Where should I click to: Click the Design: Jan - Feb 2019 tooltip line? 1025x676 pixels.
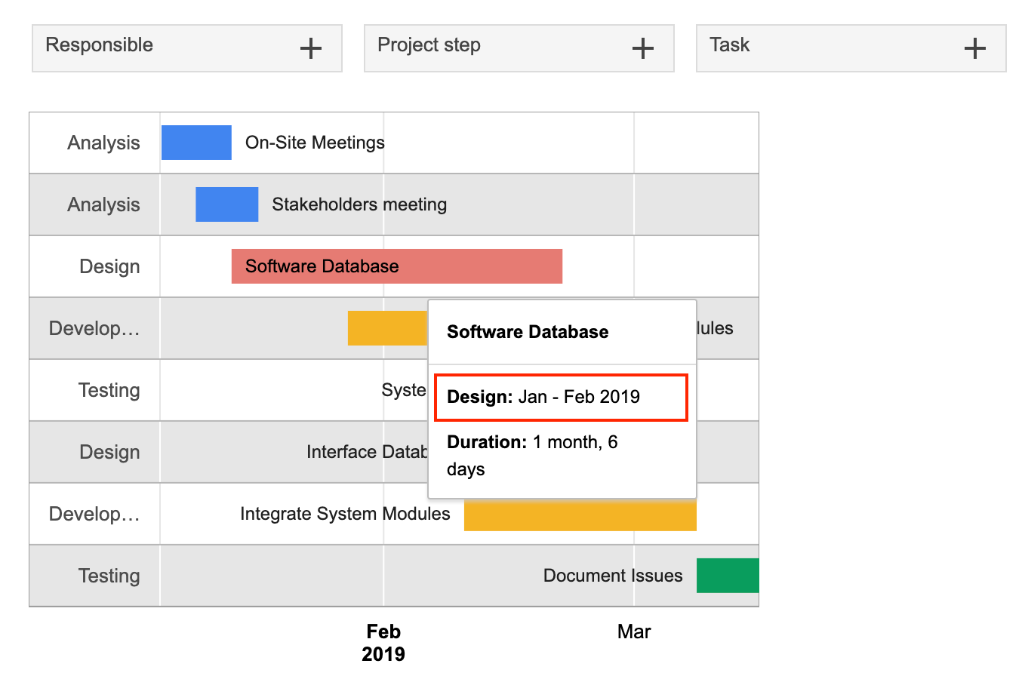click(543, 397)
